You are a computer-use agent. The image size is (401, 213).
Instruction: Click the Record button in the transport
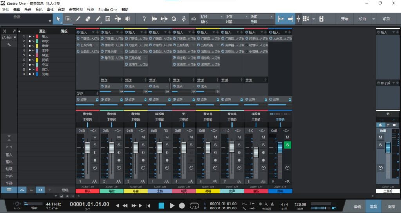pyautogui.click(x=182, y=206)
